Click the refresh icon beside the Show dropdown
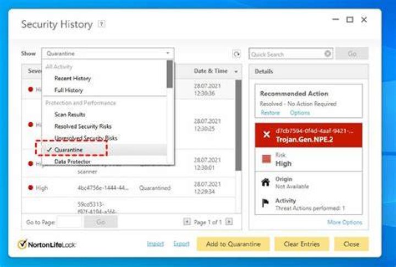Screen dimensions: 396x267 (x=237, y=54)
